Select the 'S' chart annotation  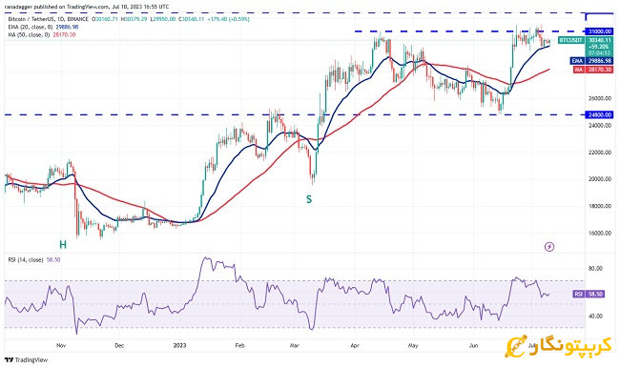309,199
